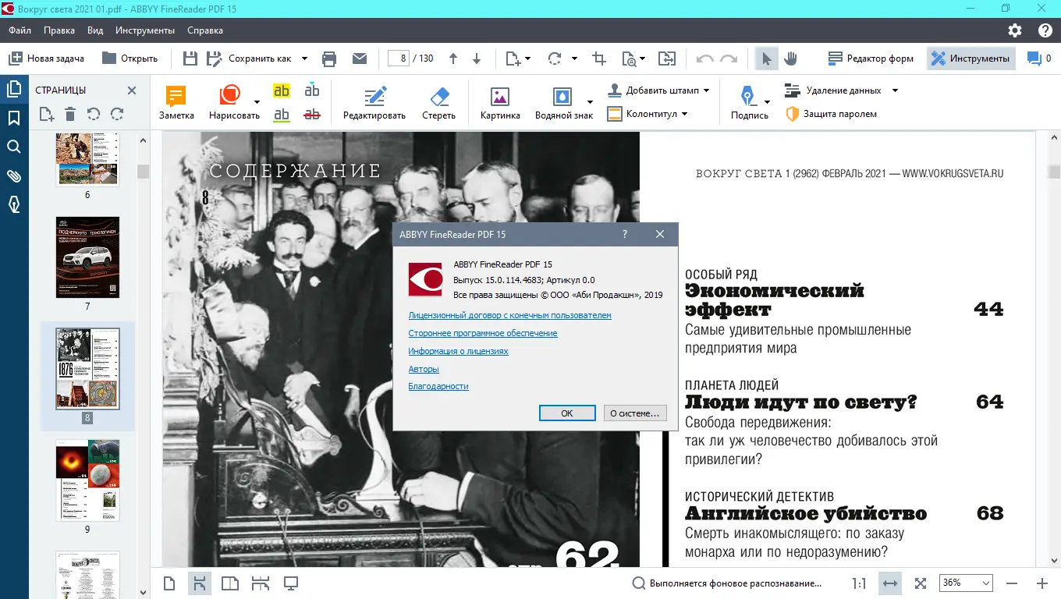
Task: Click the О системе... button
Action: 634,413
